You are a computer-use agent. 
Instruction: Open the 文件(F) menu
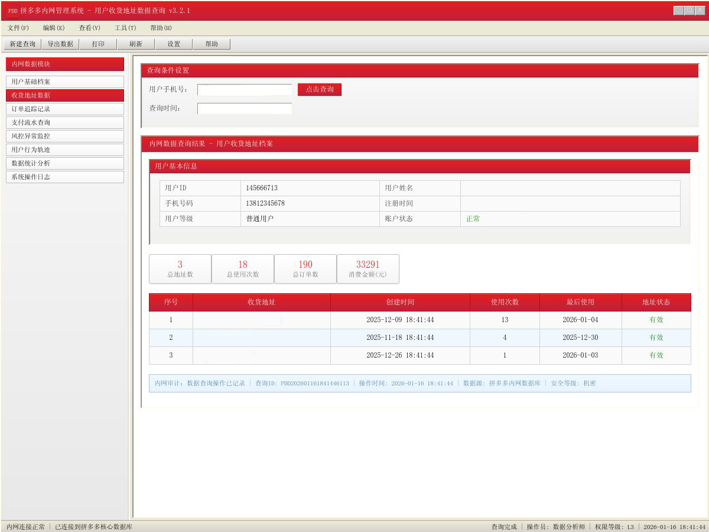tap(18, 28)
